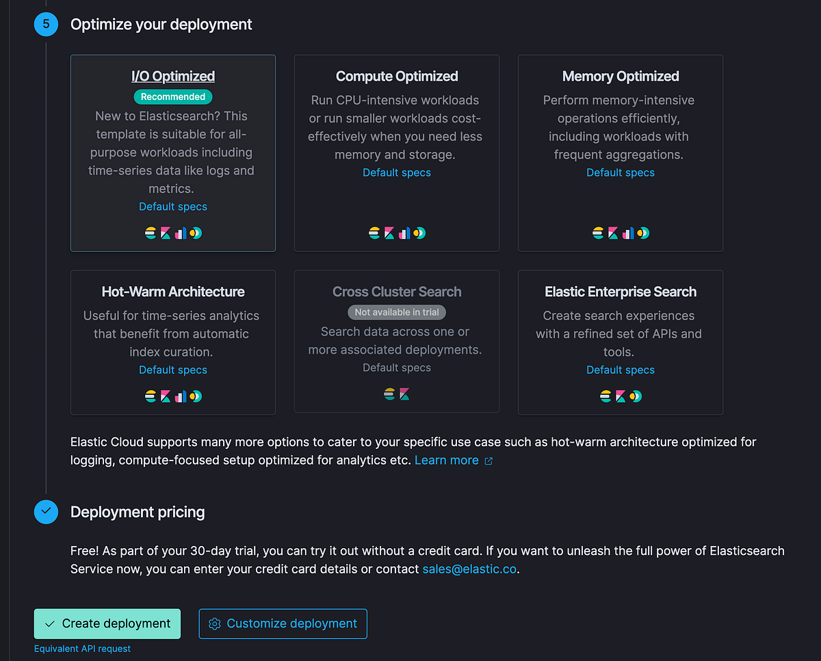Click Elasticsearch icon in Hot-Warm Architecture card
The image size is (821, 661).
click(x=151, y=396)
